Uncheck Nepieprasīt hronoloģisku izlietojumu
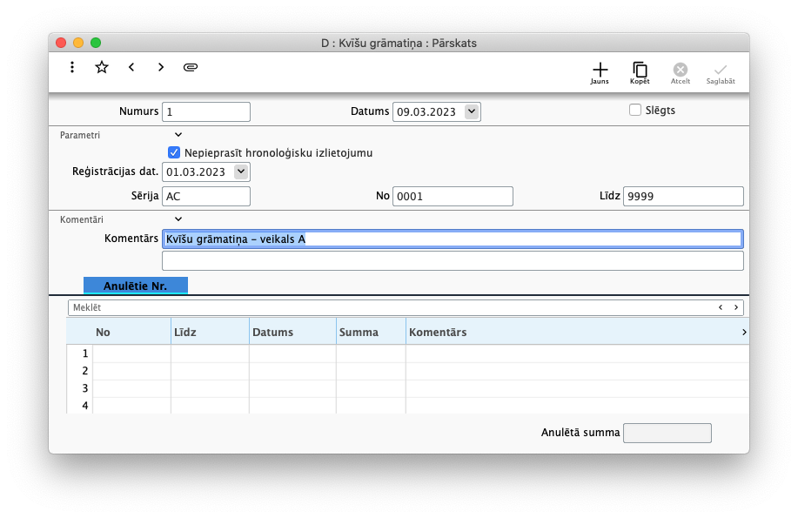The width and height of the screenshot is (798, 518). (174, 152)
